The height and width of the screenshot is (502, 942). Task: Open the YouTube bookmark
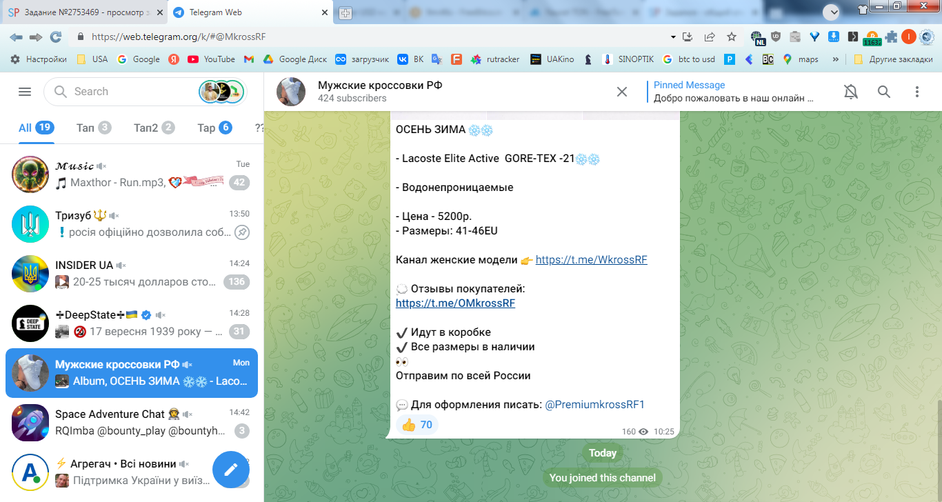pos(211,59)
